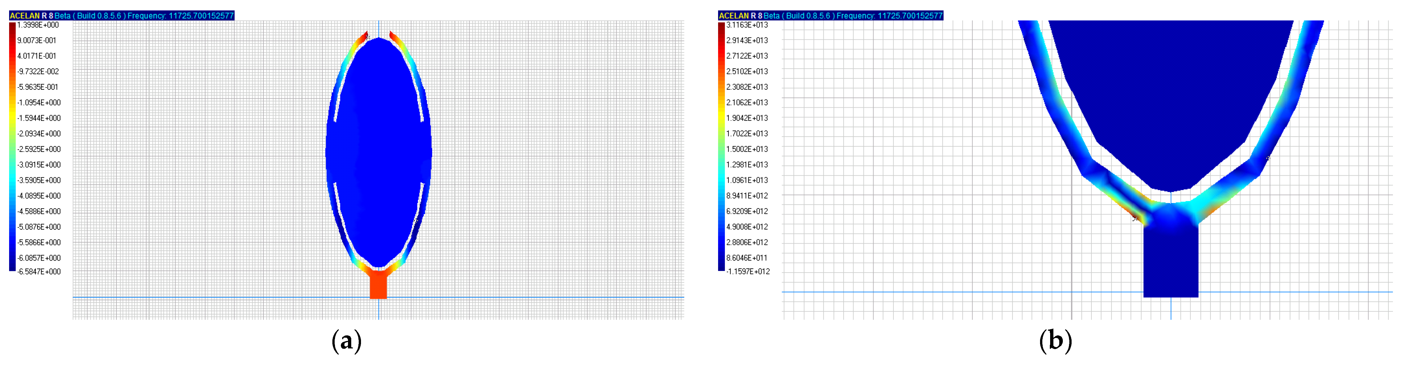Select legend value -3.0915E+000
Viewport: 1403px width, 365px height.
pyautogui.click(x=39, y=165)
